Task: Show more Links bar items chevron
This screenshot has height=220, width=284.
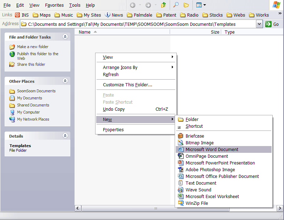Action: point(280,13)
